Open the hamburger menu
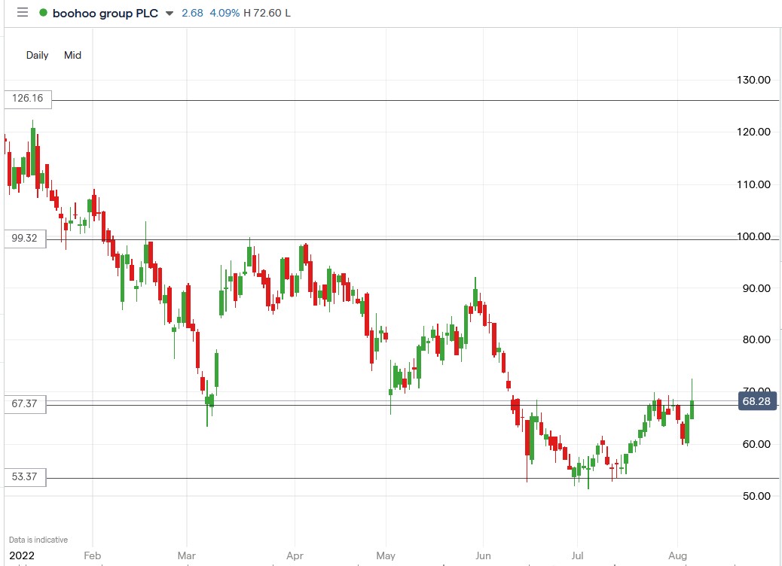This screenshot has height=566, width=782. pyautogui.click(x=21, y=13)
